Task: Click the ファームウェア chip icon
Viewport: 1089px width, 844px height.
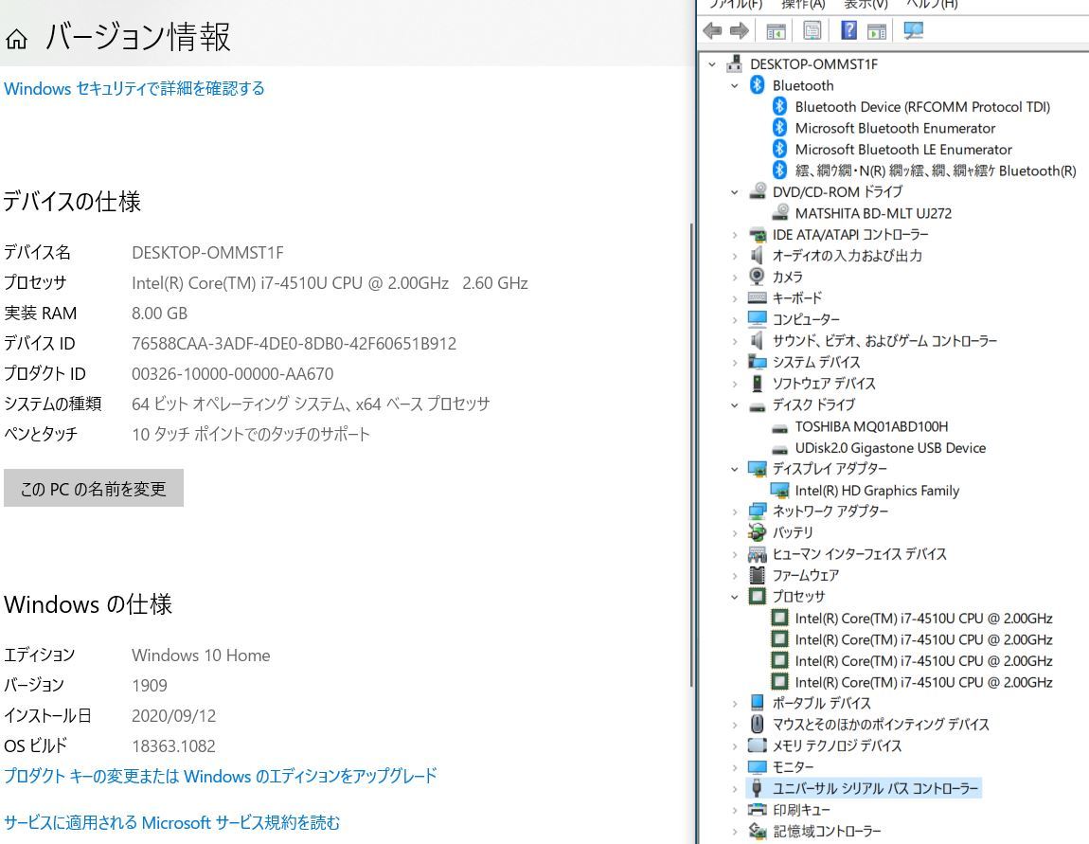Action: coord(757,575)
